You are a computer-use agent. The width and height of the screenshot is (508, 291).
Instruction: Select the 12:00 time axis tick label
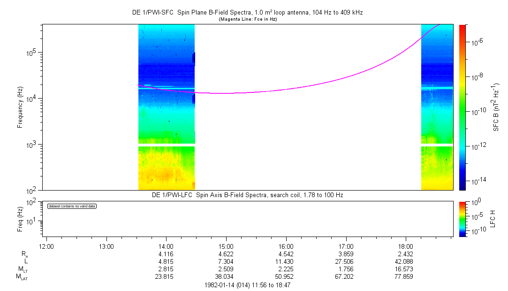(46, 246)
